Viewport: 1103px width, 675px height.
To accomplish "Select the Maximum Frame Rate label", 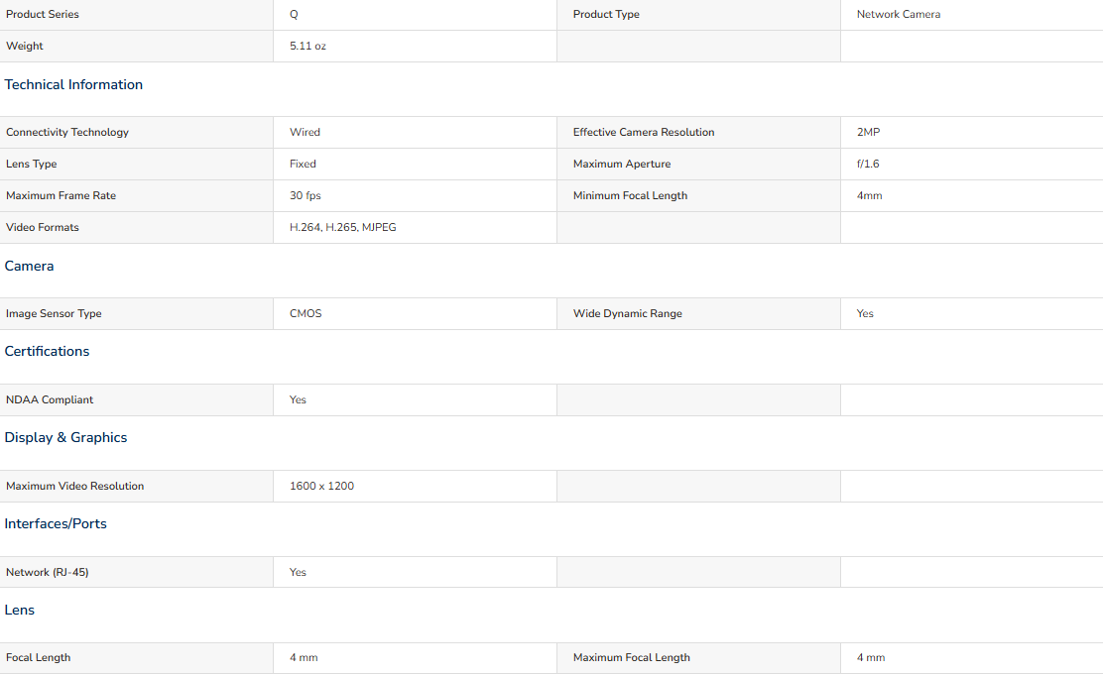I will [x=61, y=196].
